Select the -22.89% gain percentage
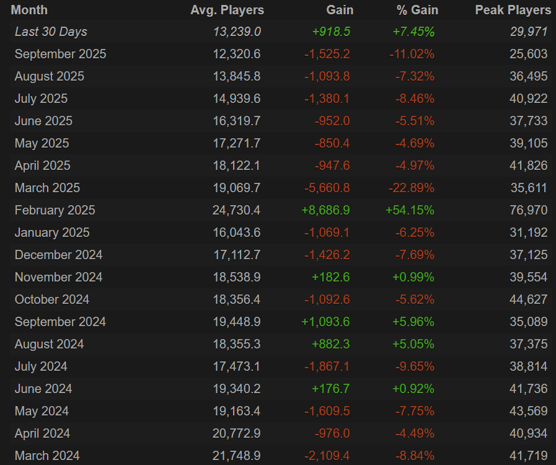The width and height of the screenshot is (556, 465). (x=412, y=188)
